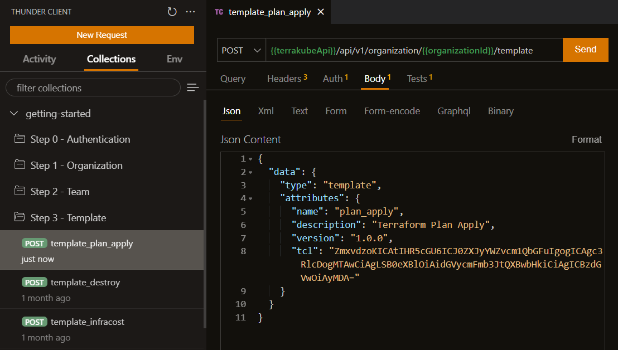
Task: Open the more options ellipsis menu
Action: (x=191, y=12)
